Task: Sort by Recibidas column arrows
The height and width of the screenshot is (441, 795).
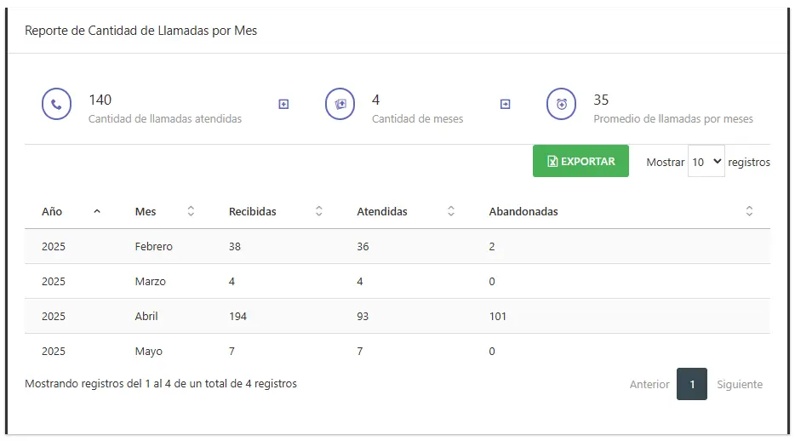Action: (x=319, y=211)
